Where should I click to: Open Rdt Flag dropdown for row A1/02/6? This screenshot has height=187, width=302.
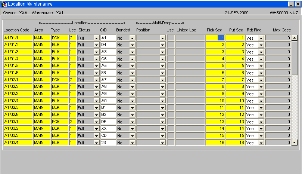[x=261, y=115]
